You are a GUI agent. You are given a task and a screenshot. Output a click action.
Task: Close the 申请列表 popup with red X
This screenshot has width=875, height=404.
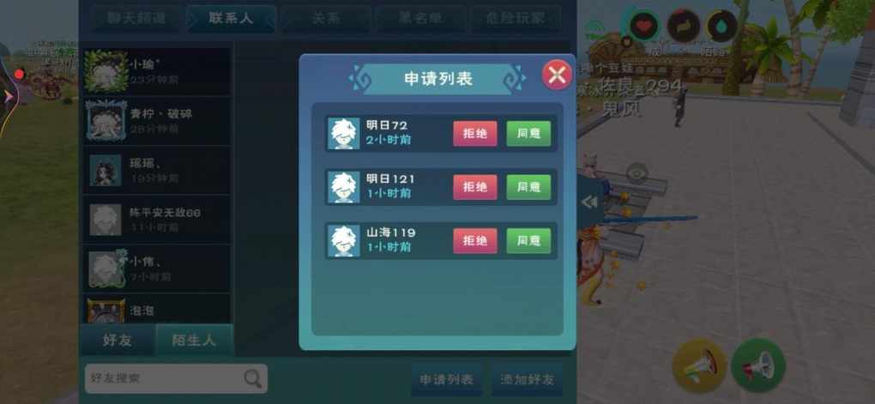click(x=557, y=75)
